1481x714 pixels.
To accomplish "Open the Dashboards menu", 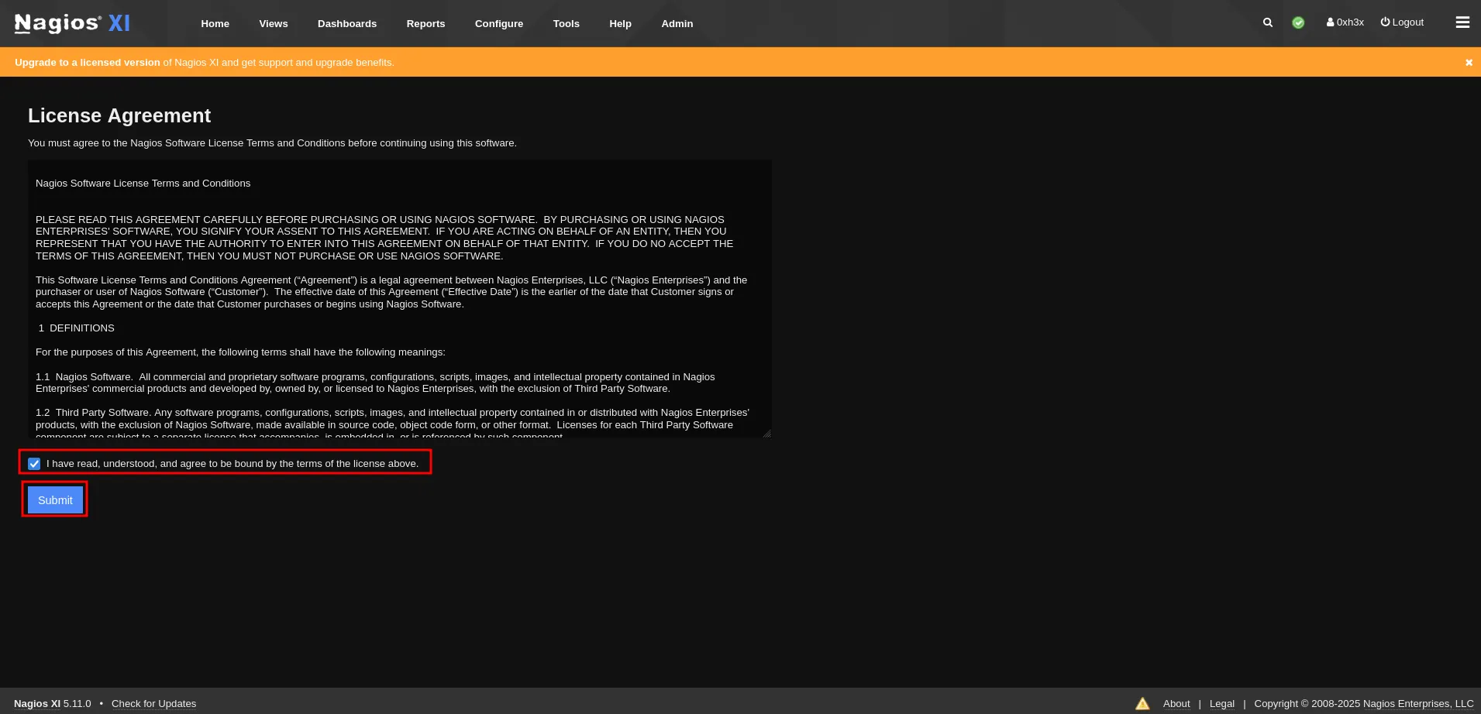I will coord(347,24).
